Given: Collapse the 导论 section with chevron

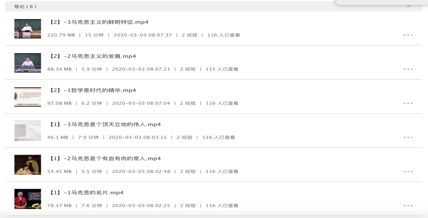Looking at the screenshot, I should coord(409,6).
